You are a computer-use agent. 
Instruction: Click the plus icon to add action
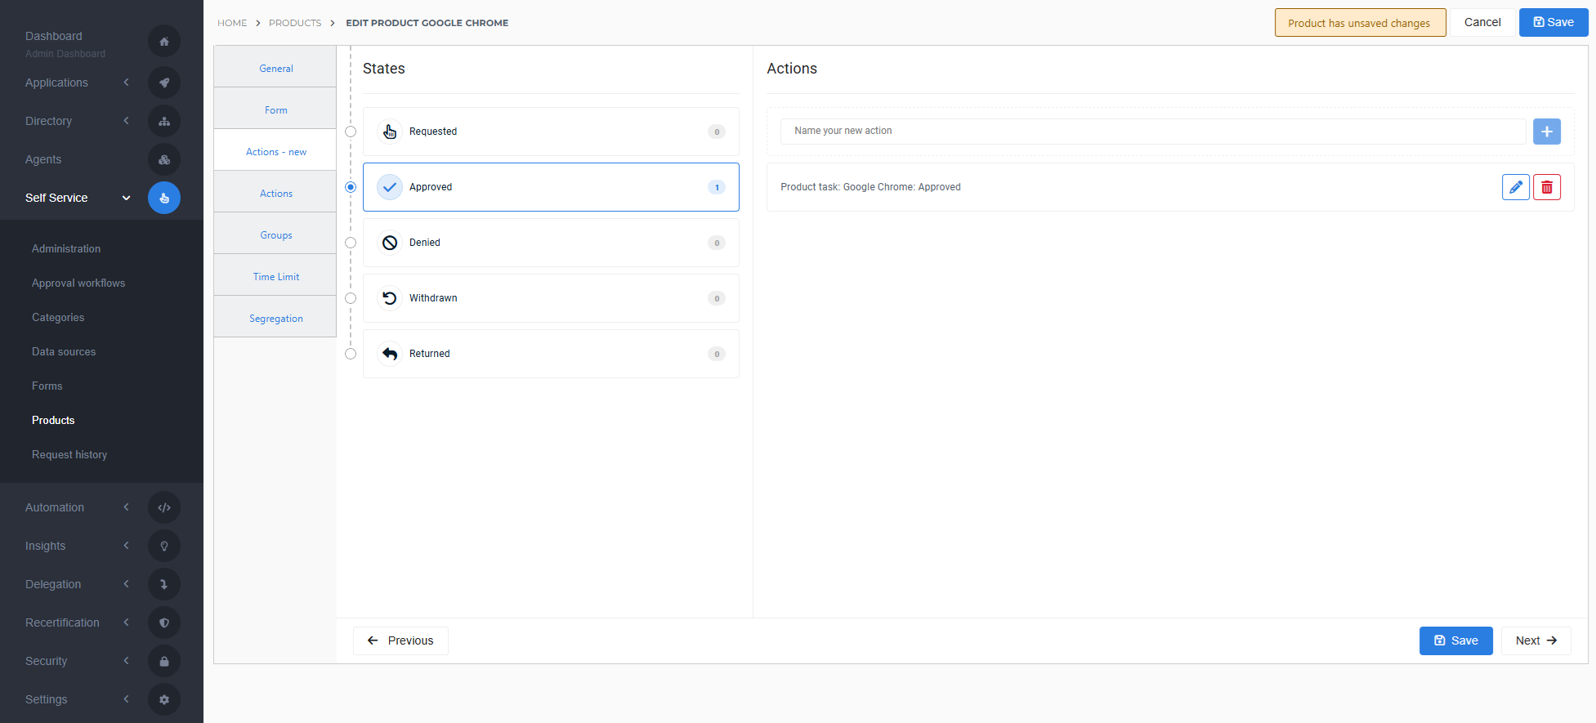pyautogui.click(x=1546, y=132)
